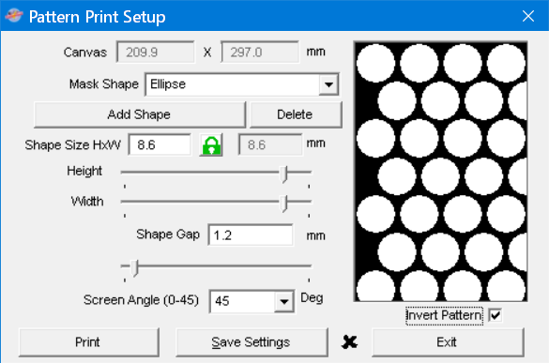
Task: Click the Shape Size height input field
Action: pos(160,145)
